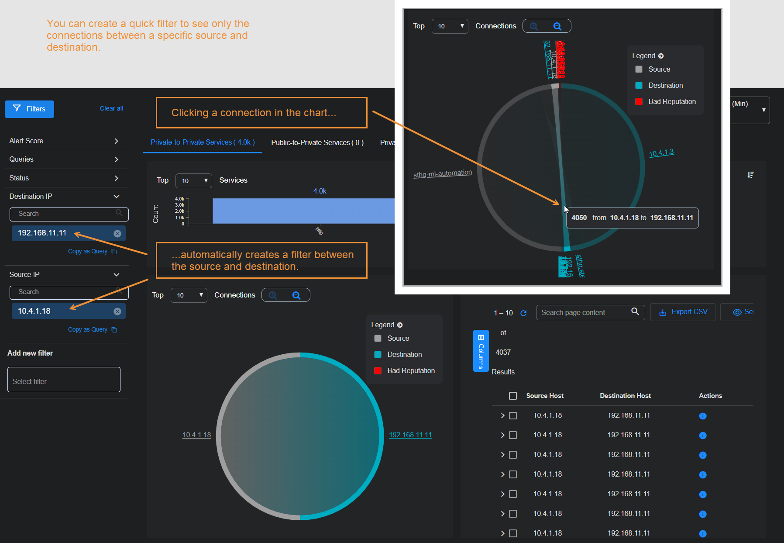Select the Private-to-Private Services tab
Screen dimensions: 784x543
click(x=202, y=142)
